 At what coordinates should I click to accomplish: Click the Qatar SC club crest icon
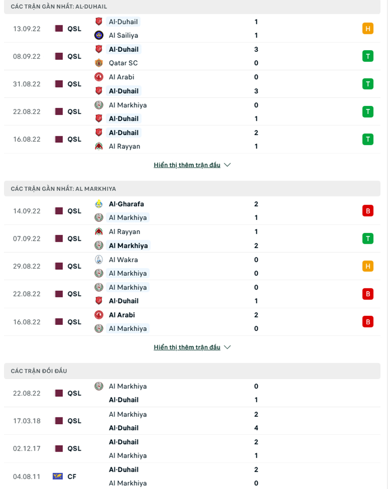[x=99, y=63]
